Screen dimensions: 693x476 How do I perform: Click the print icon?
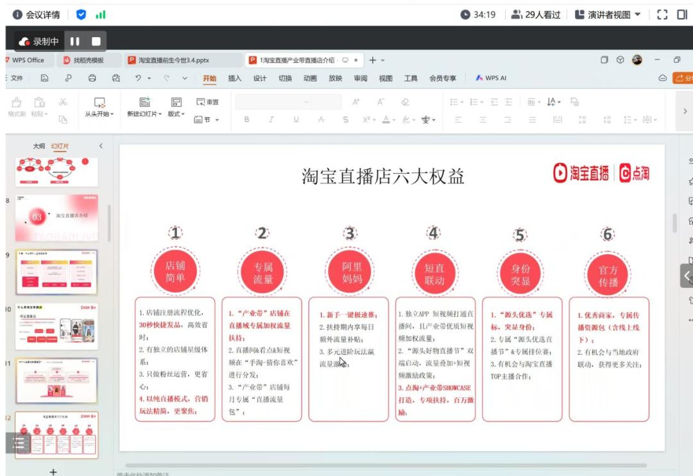[92, 78]
